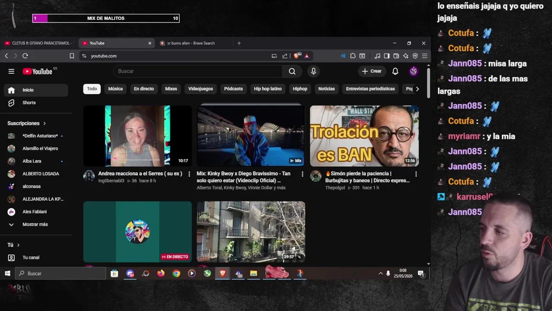The image size is (552, 311).
Task: Click Chrome icon in taskbar
Action: coord(176,273)
